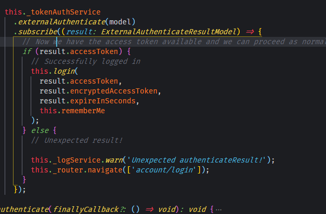Click the 'model' argument in externalAuthenticate

[120, 22]
